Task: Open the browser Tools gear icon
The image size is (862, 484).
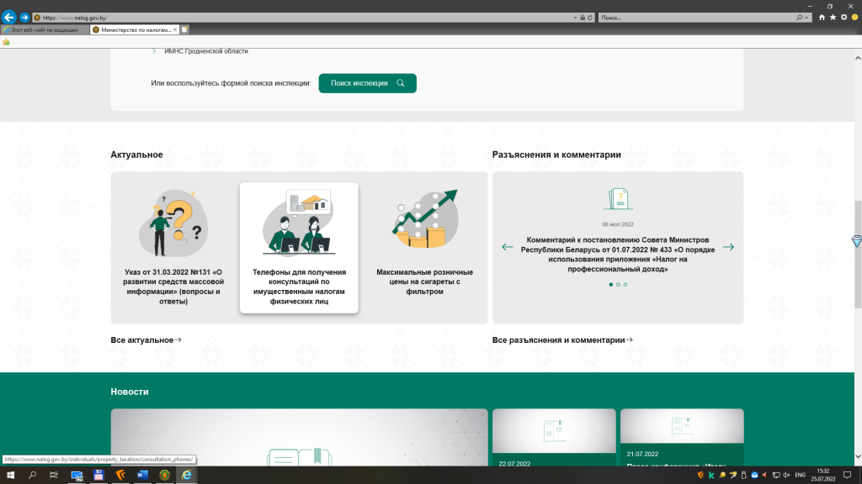Action: (843, 17)
